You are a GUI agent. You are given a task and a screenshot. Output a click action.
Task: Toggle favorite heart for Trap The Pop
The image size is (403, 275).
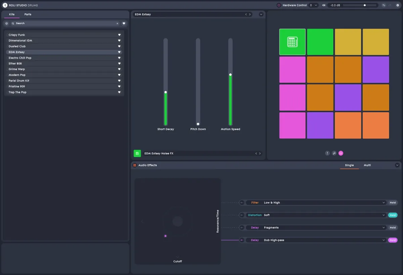tap(119, 92)
